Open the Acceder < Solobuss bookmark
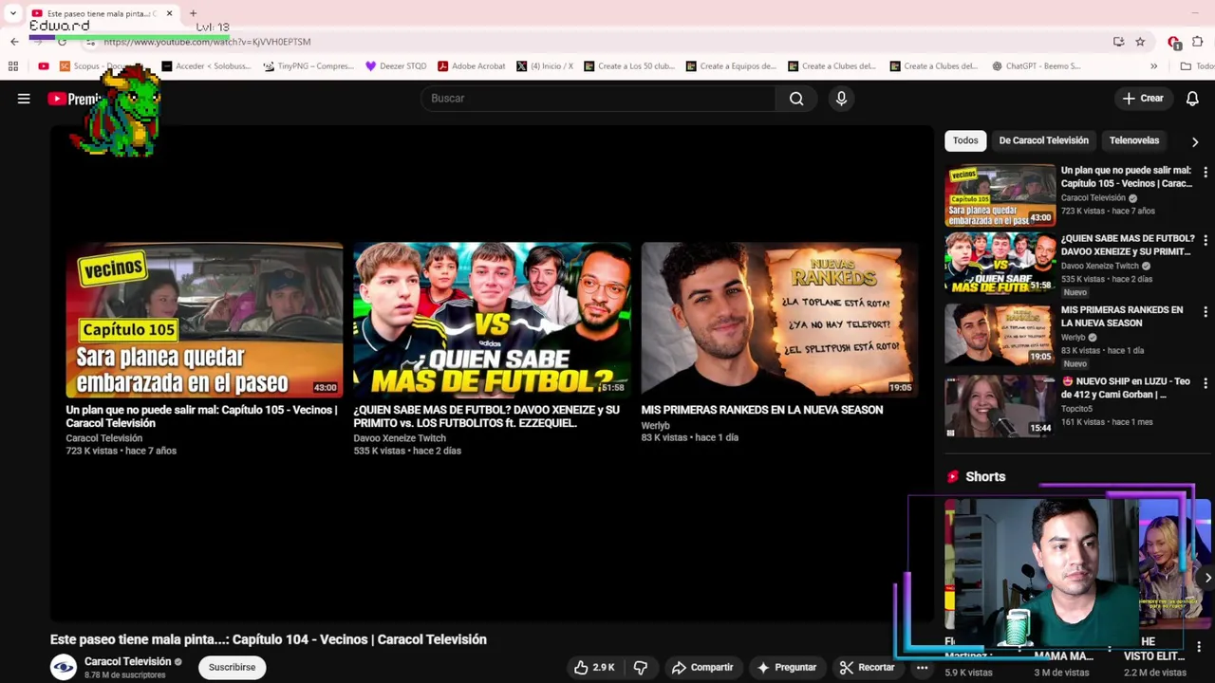Viewport: 1215px width, 683px height. click(x=206, y=66)
